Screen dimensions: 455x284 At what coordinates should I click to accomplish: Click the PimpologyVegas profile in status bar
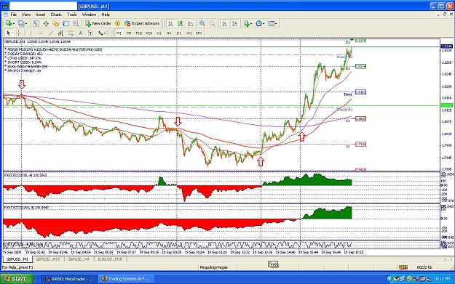click(x=213, y=267)
